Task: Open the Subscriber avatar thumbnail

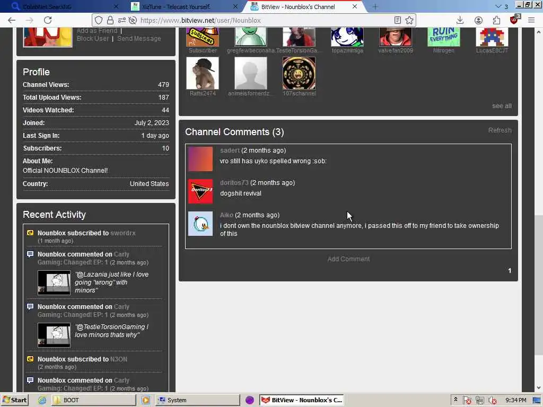Action: coord(203,37)
